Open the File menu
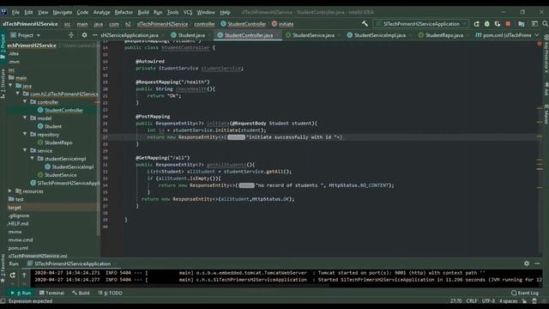The height and width of the screenshot is (309, 549). tap(15, 12)
